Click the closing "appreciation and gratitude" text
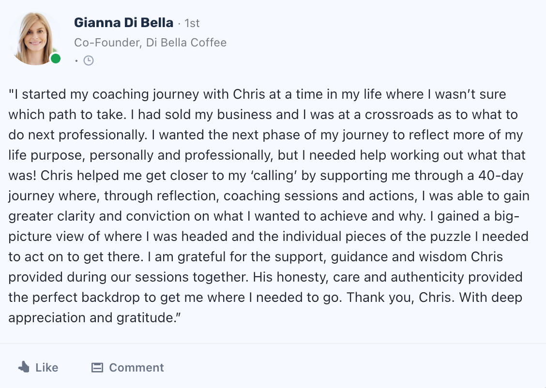The image size is (546, 388). coord(90,317)
